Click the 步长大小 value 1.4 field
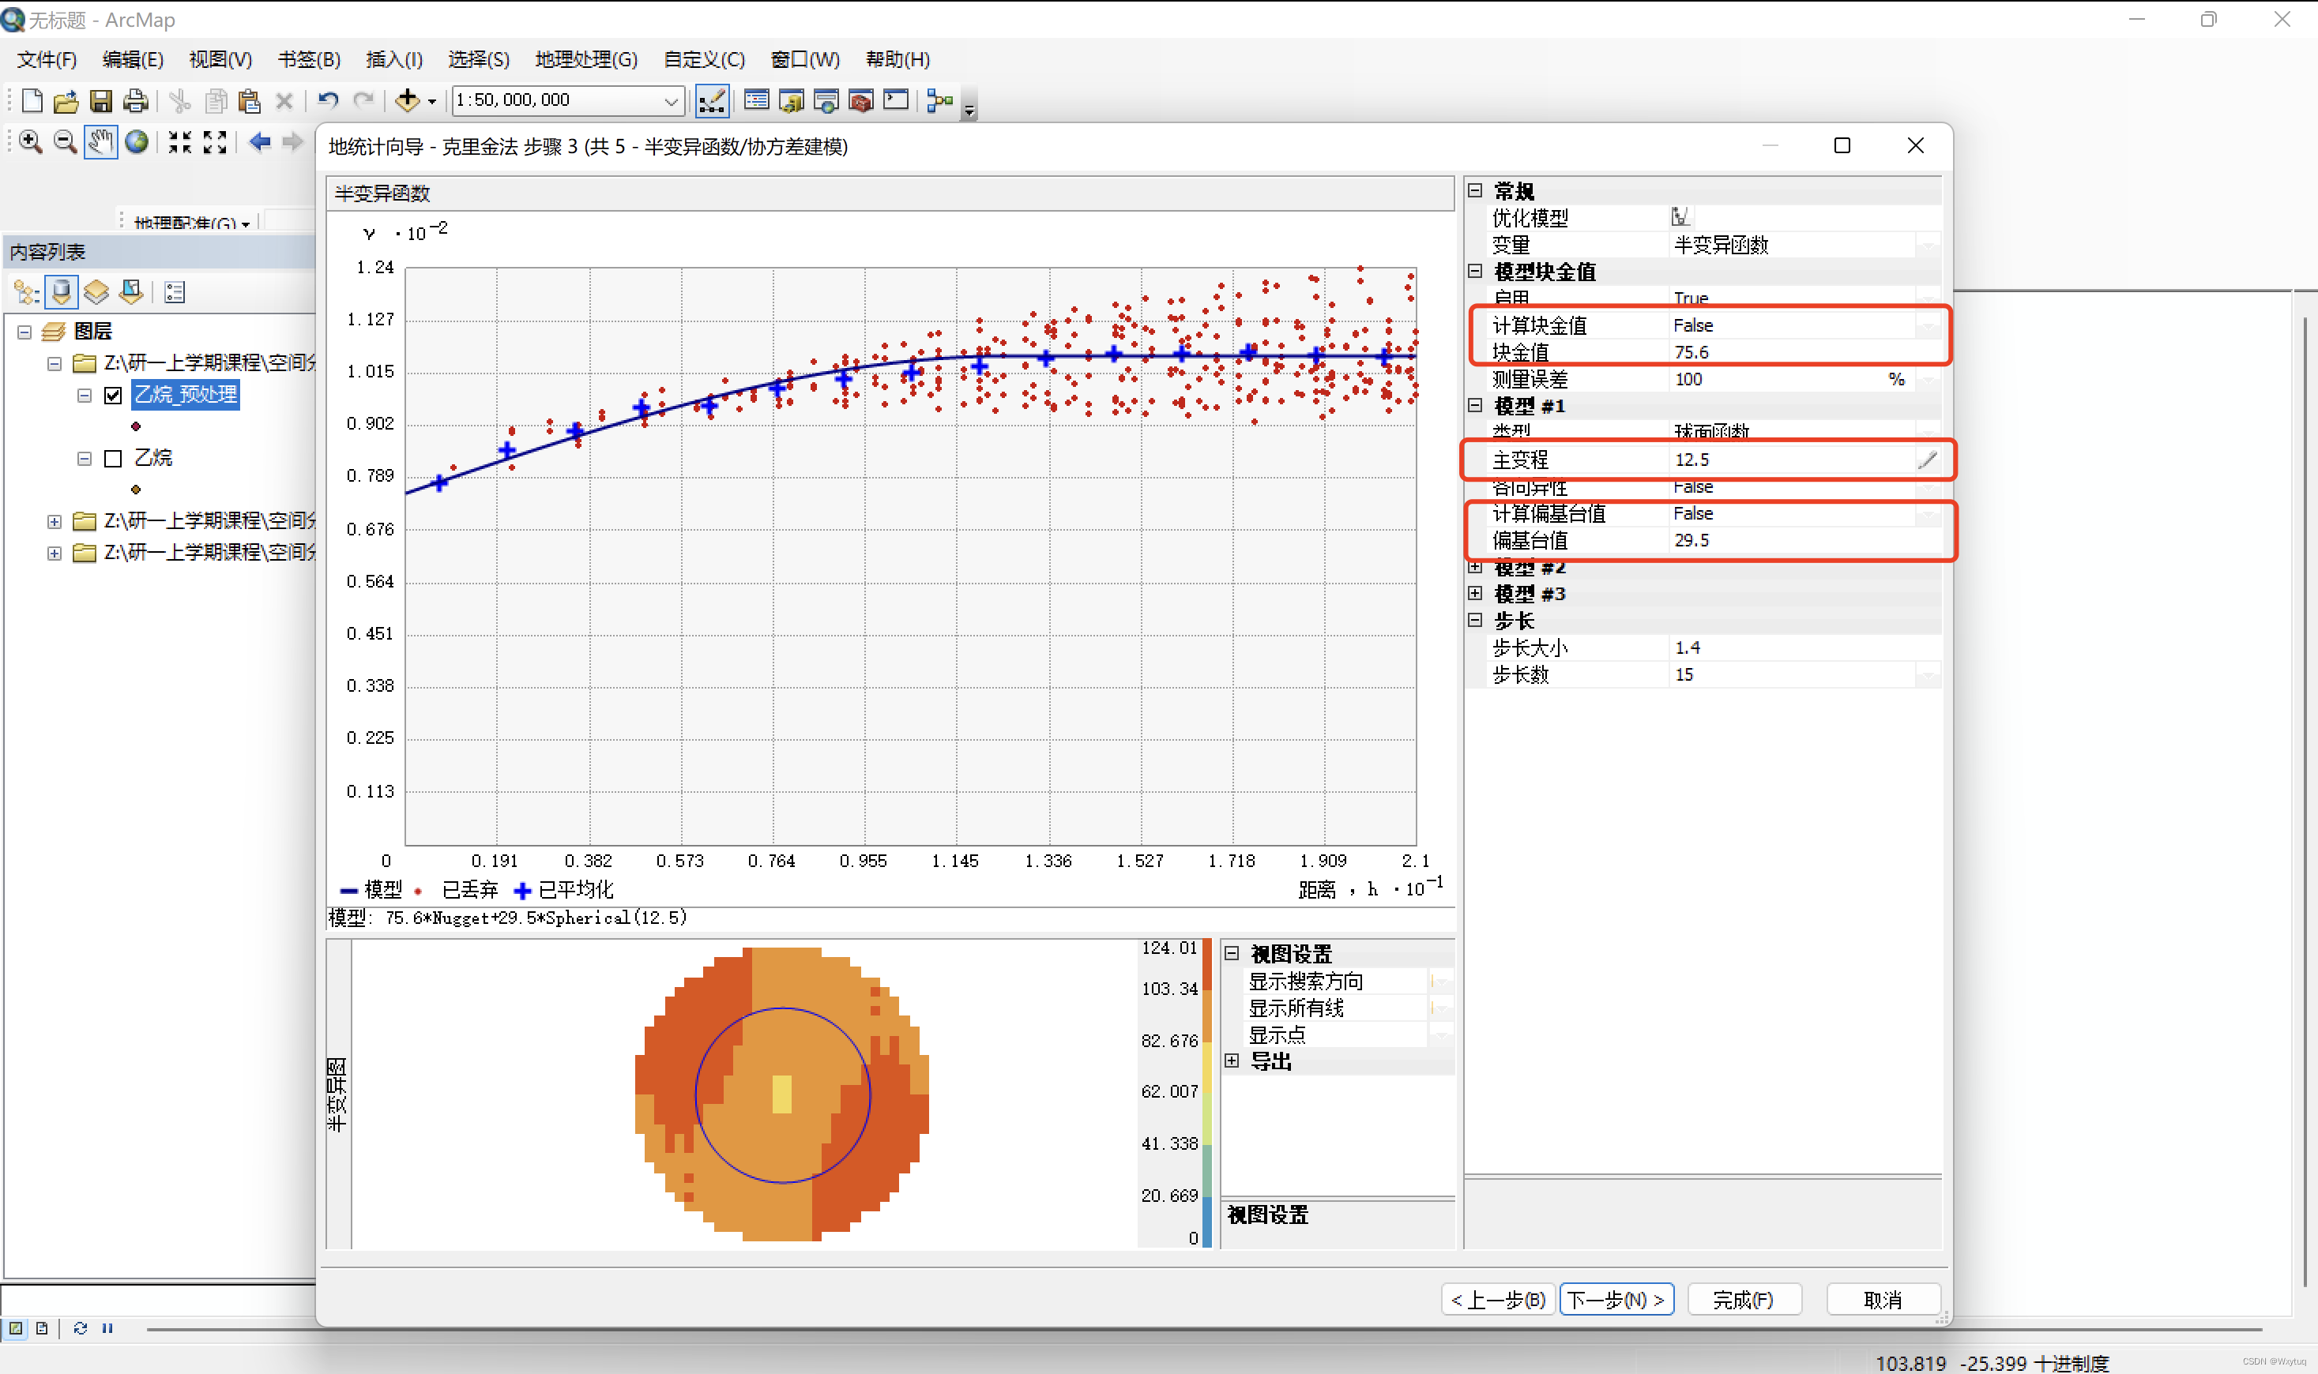Image resolution: width=2318 pixels, height=1374 pixels. tap(1804, 648)
